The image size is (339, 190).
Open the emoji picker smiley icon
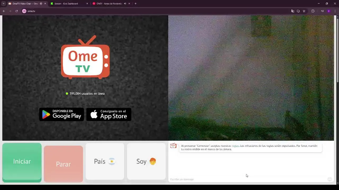click(x=330, y=179)
